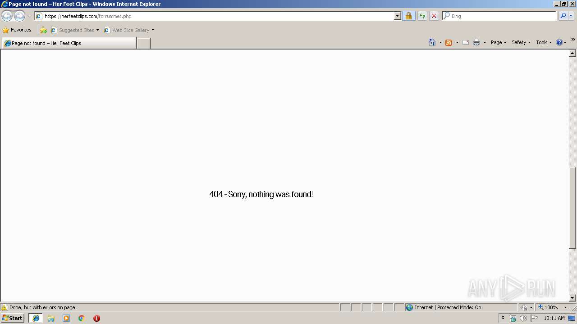Screen dimensions: 577x324
Task: Open the Safety menu
Action: [x=521, y=42]
